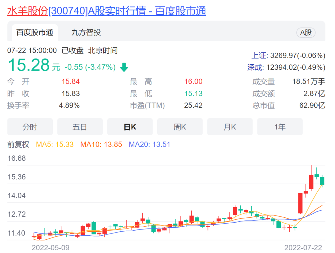Click the A股 badge button

point(306,33)
